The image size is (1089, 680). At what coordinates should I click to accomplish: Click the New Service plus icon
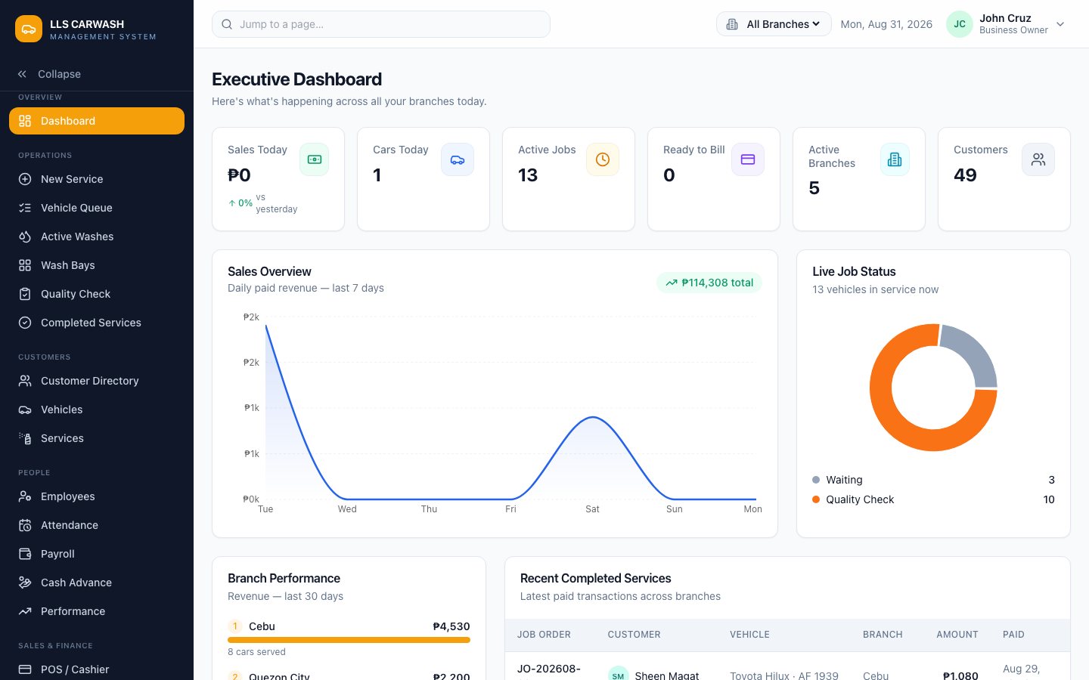click(25, 179)
